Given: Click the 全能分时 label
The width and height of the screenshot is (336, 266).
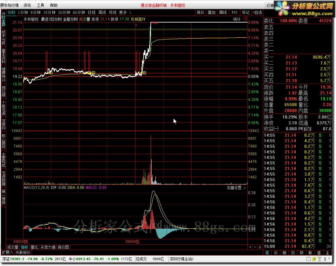Looking at the screenshot, I should coord(70,19).
